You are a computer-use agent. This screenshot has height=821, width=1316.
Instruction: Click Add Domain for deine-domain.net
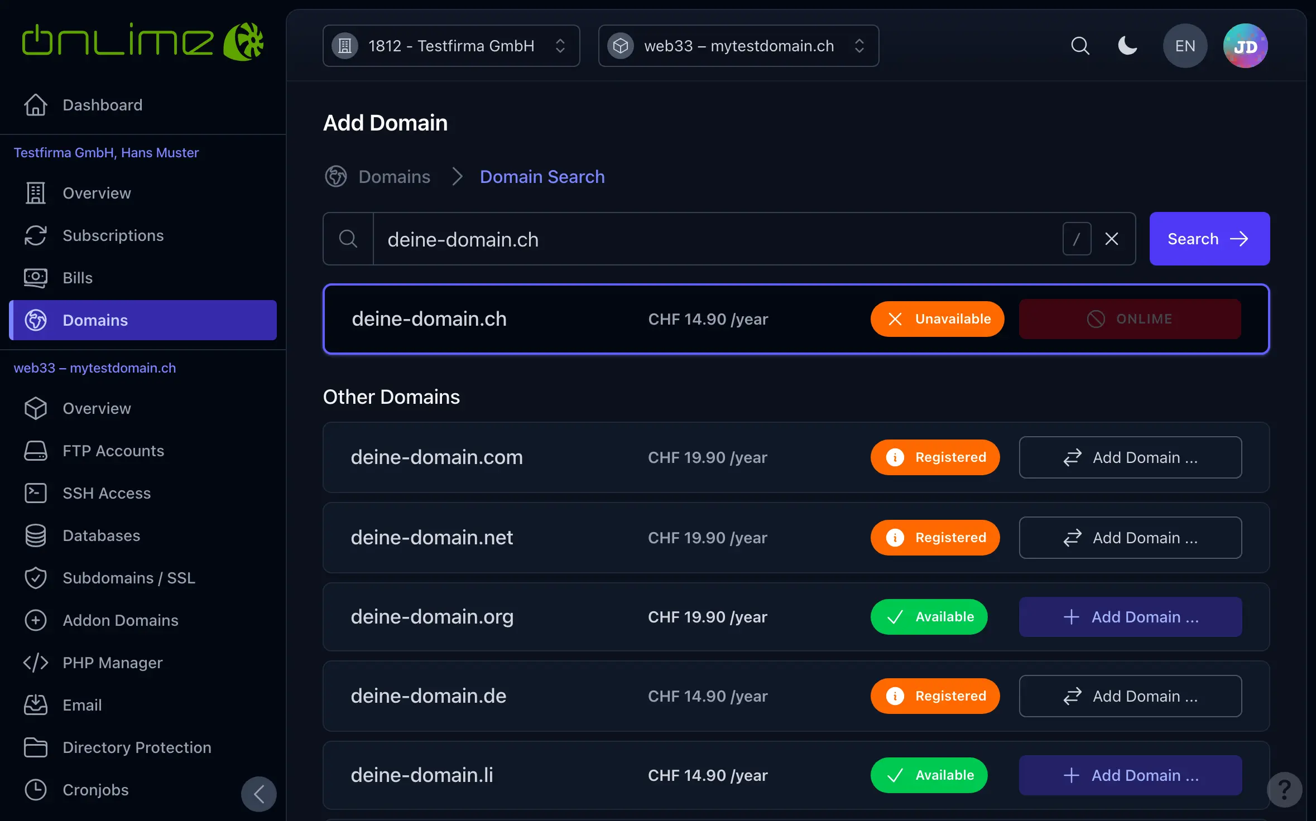point(1130,538)
